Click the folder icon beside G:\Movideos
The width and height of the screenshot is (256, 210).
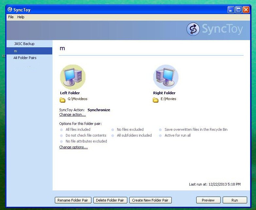[x=62, y=100]
